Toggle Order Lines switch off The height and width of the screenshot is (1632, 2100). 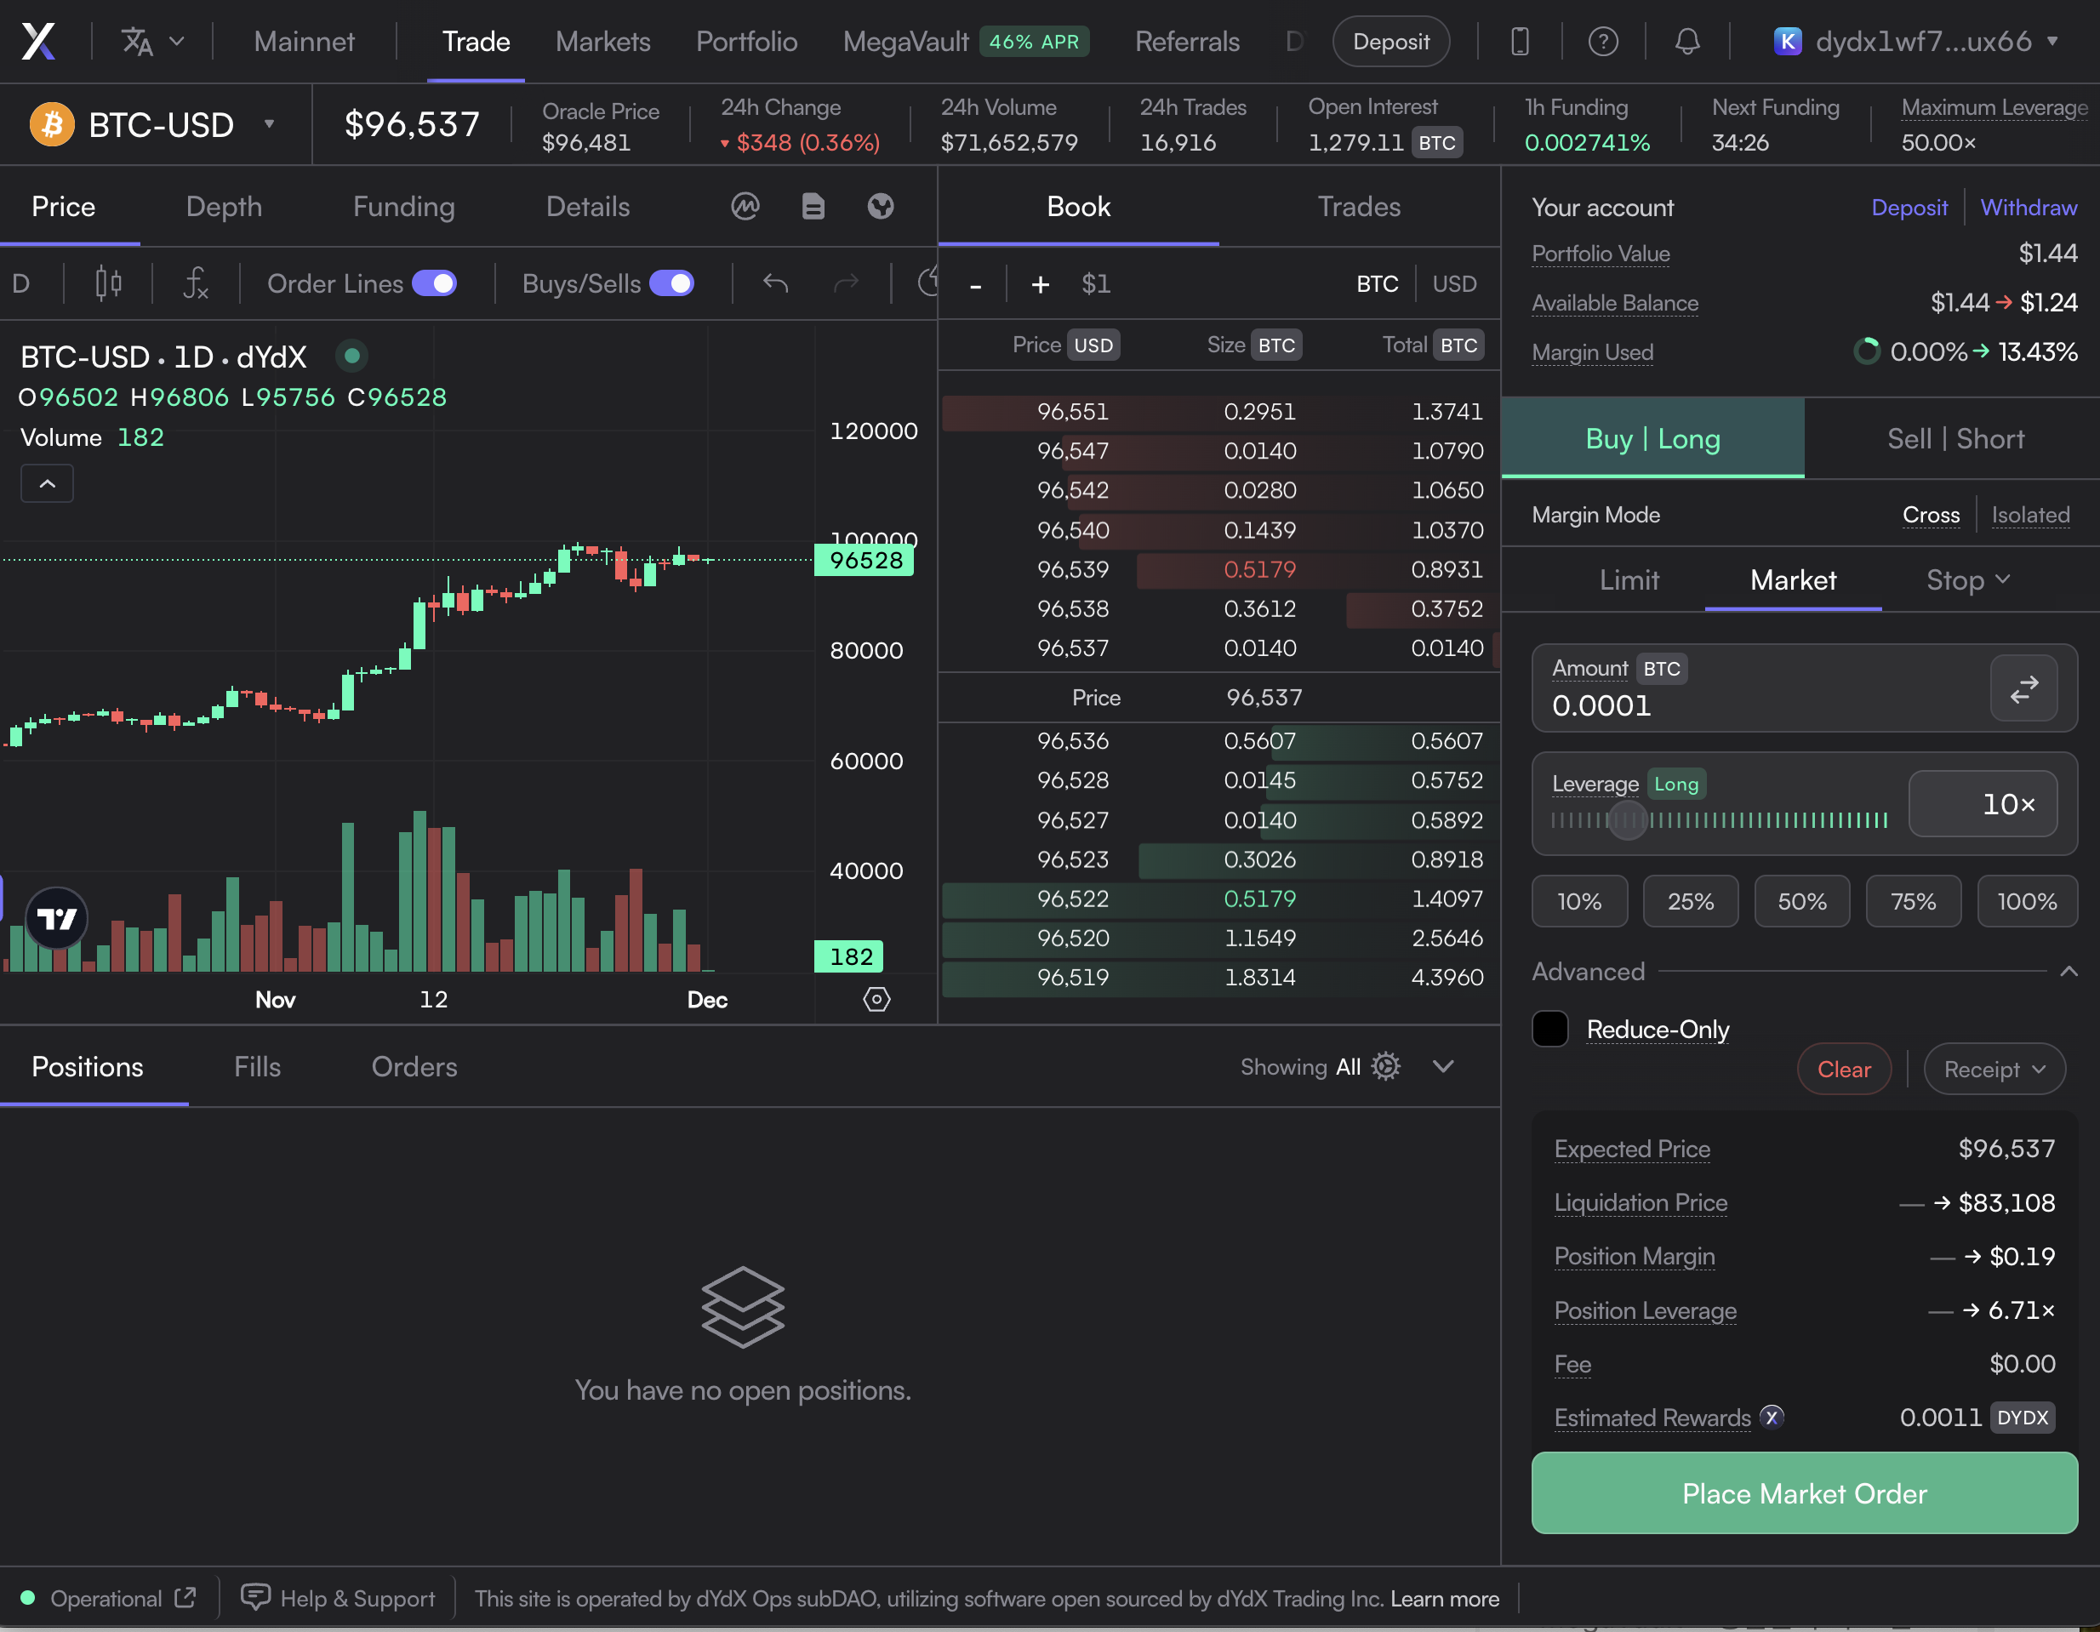click(435, 283)
